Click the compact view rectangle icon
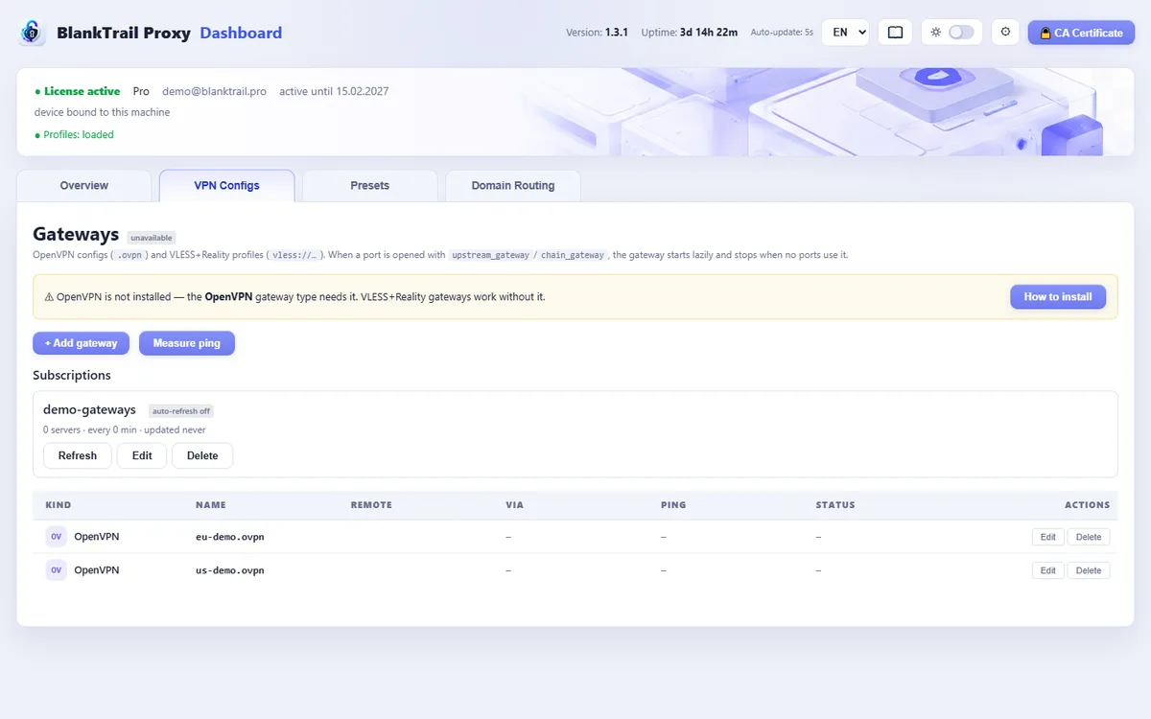Image resolution: width=1151 pixels, height=719 pixels. pos(895,33)
